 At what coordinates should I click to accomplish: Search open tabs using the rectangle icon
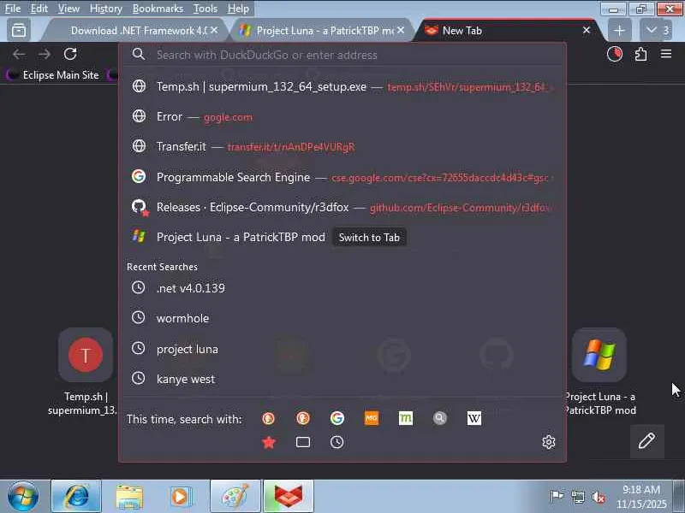click(x=303, y=442)
